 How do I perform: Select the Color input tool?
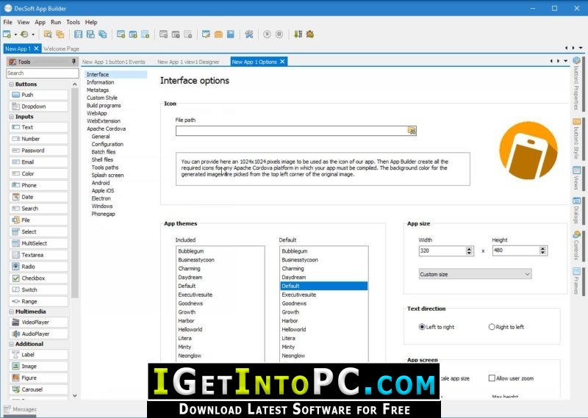(x=39, y=173)
